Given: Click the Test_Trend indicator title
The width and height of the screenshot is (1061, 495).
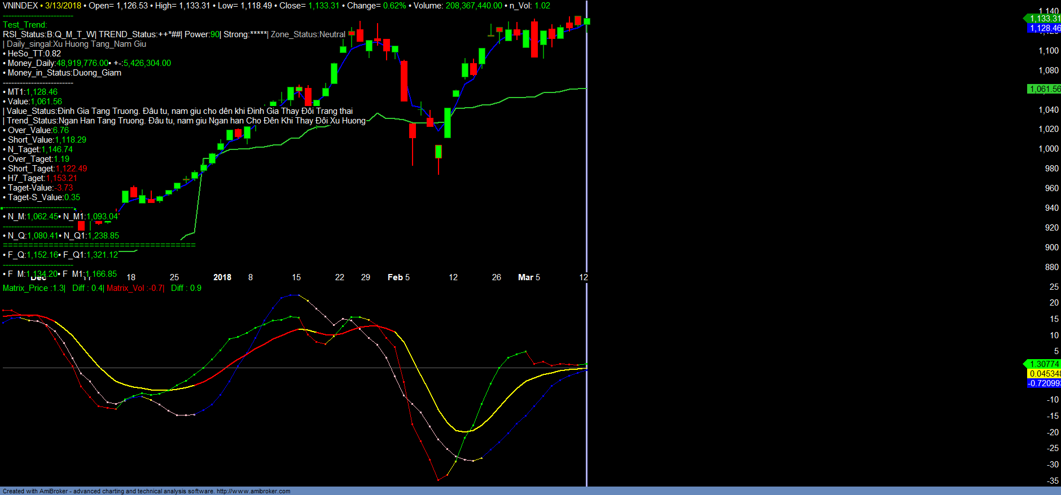Looking at the screenshot, I should point(25,25).
